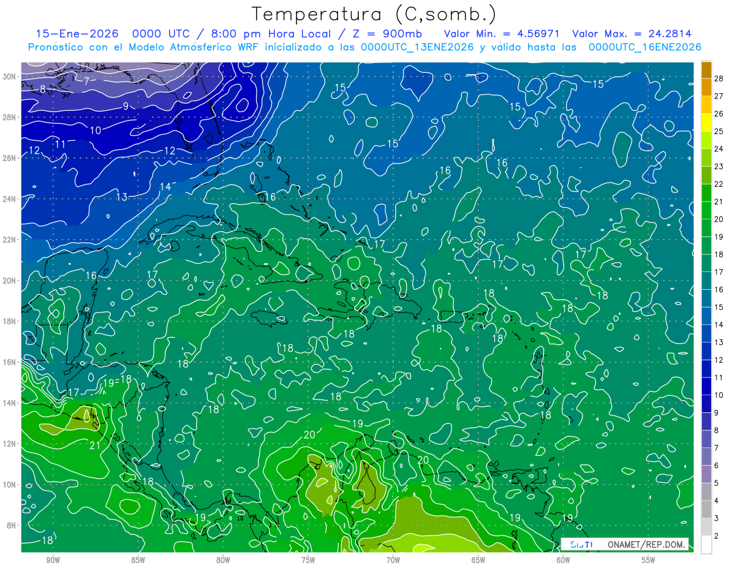735x568 pixels.
Task: Click color bar scale label '22'
Action: pyautogui.click(x=718, y=184)
